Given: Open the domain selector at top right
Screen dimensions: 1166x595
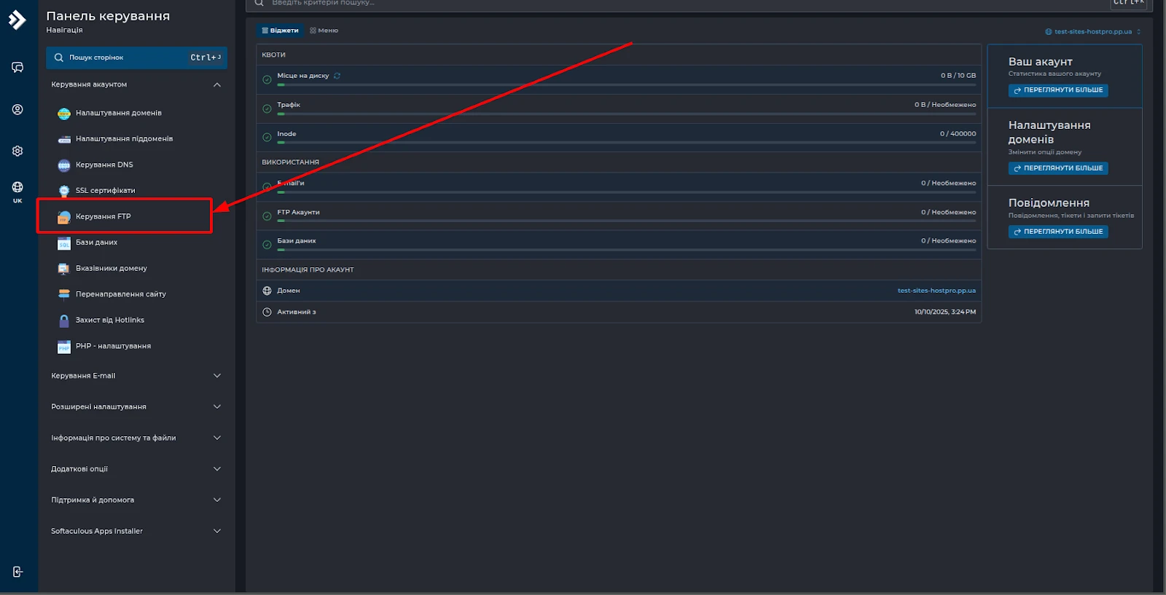Looking at the screenshot, I should click(x=1093, y=32).
